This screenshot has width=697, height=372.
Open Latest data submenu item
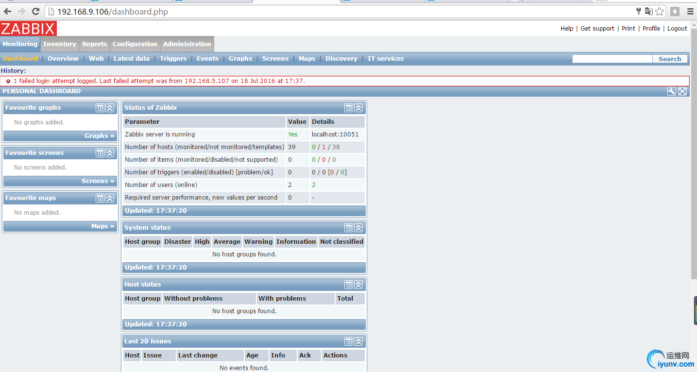(x=132, y=59)
